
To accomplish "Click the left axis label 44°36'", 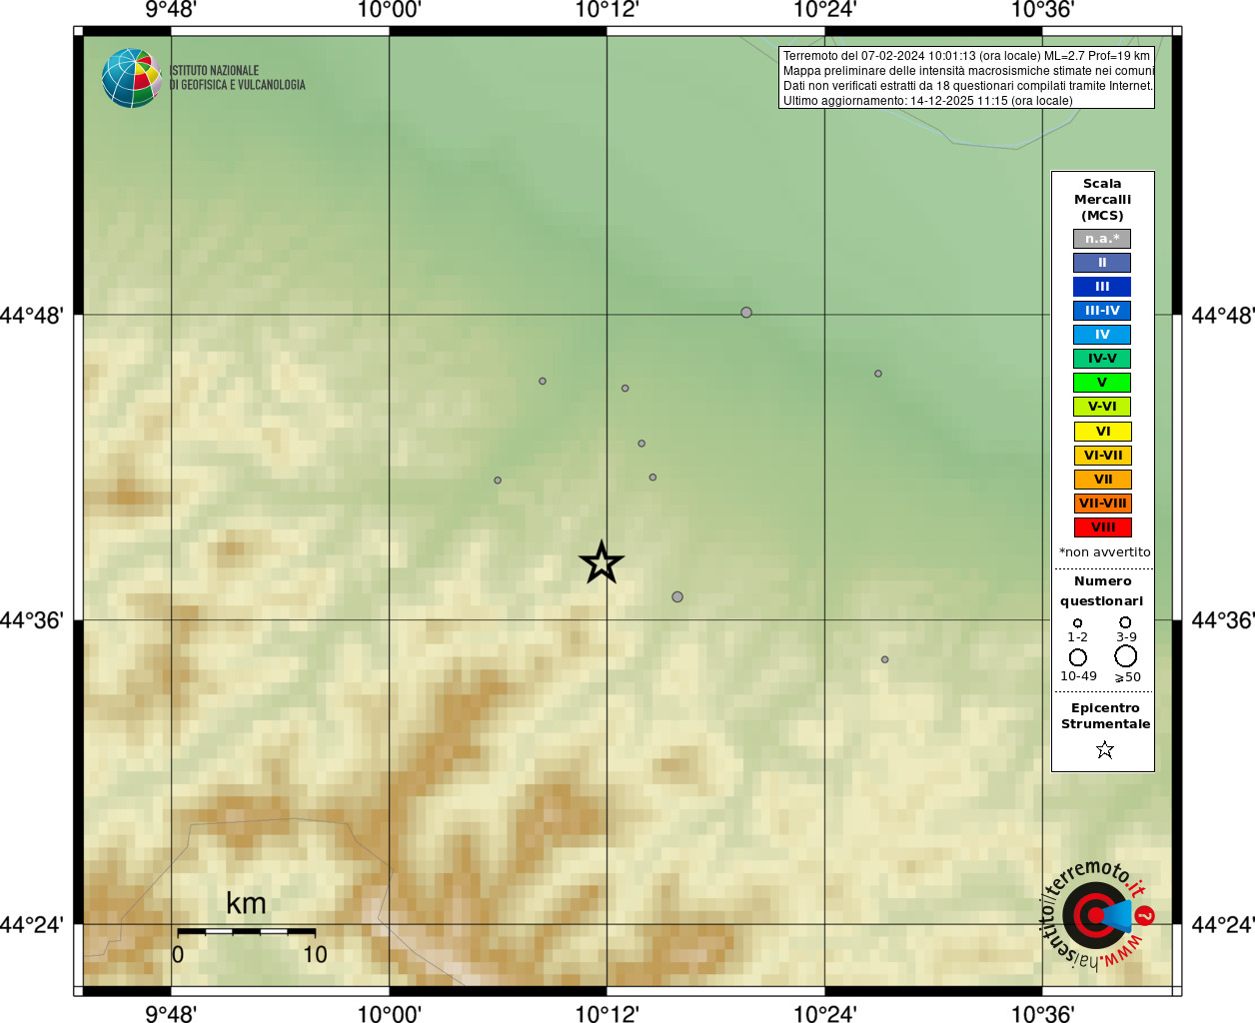I will pyautogui.click(x=32, y=620).
